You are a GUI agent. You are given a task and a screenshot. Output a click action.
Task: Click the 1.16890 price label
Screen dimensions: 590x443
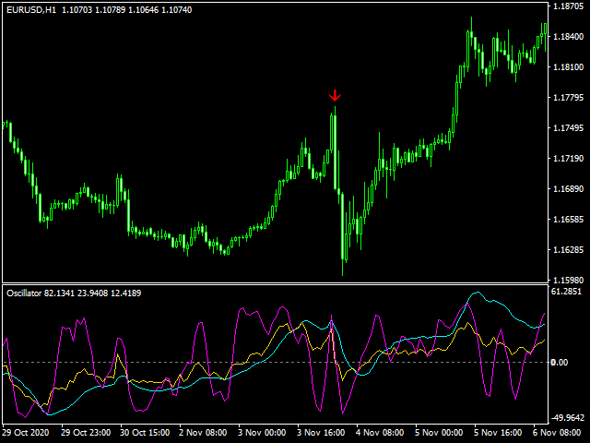coord(568,188)
